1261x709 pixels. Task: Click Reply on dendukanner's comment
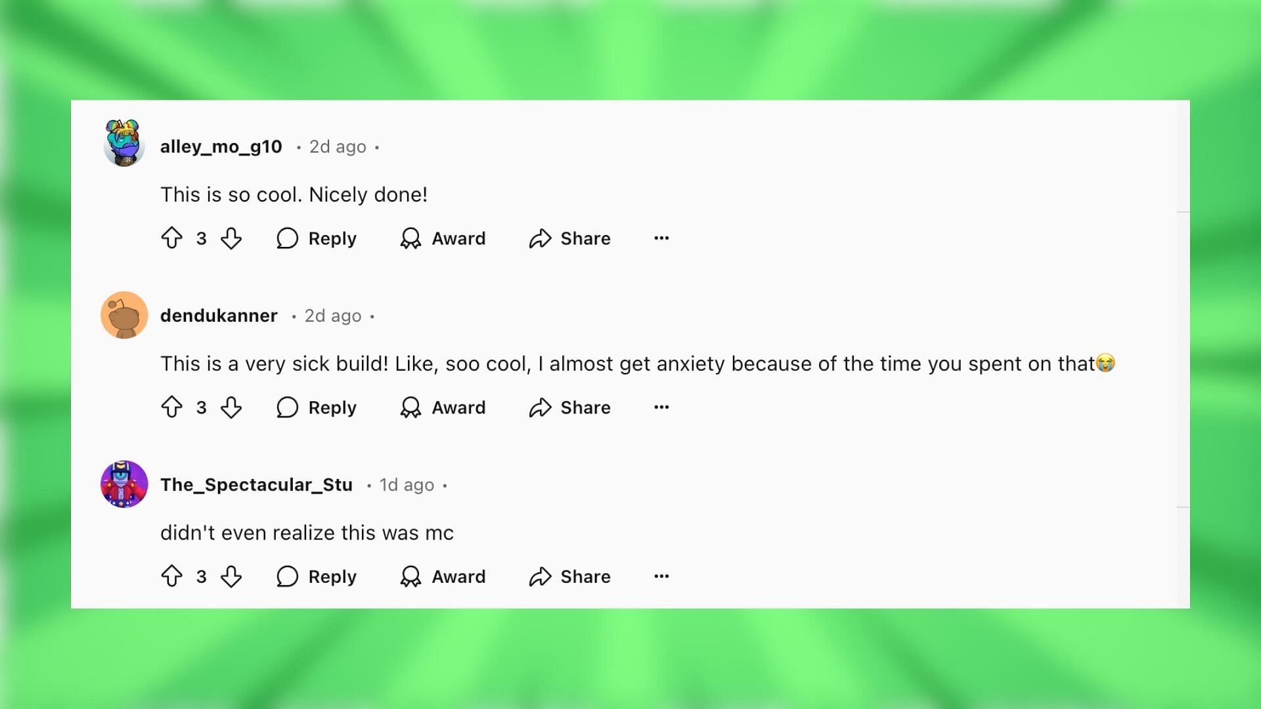click(x=316, y=407)
